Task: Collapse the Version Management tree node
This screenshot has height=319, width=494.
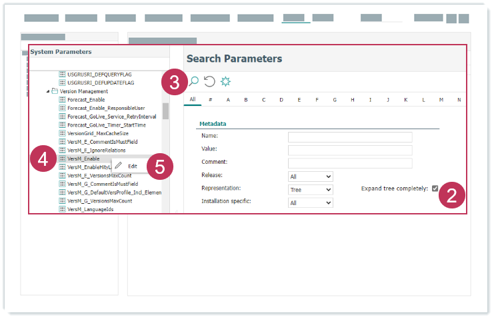Action: [x=47, y=91]
